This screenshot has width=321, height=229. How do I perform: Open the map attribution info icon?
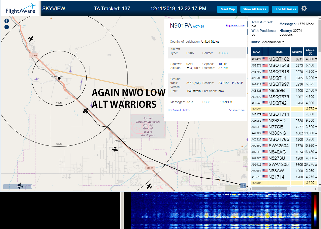[243, 186]
